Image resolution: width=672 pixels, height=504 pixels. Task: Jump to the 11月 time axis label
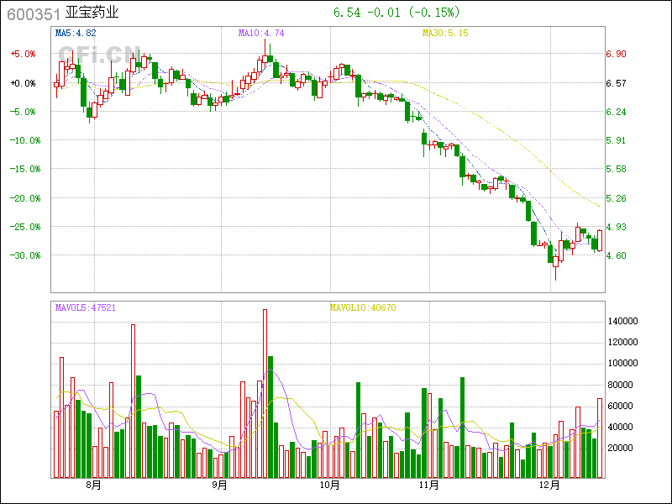[x=429, y=485]
